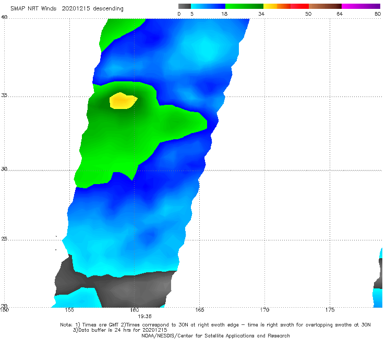Click the longitude label '170'
Image resolution: width=386 pixels, height=339 pixels.
pyautogui.click(x=264, y=310)
